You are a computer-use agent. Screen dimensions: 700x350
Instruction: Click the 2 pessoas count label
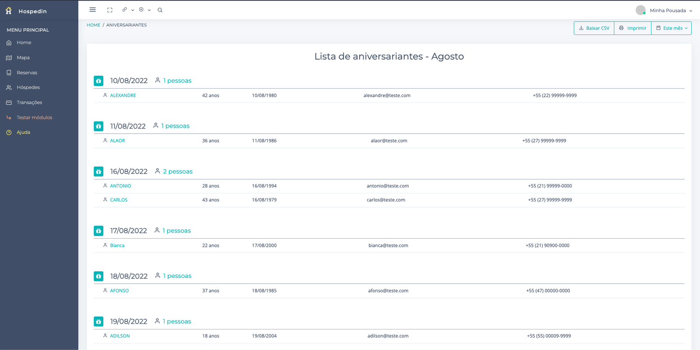tap(178, 171)
